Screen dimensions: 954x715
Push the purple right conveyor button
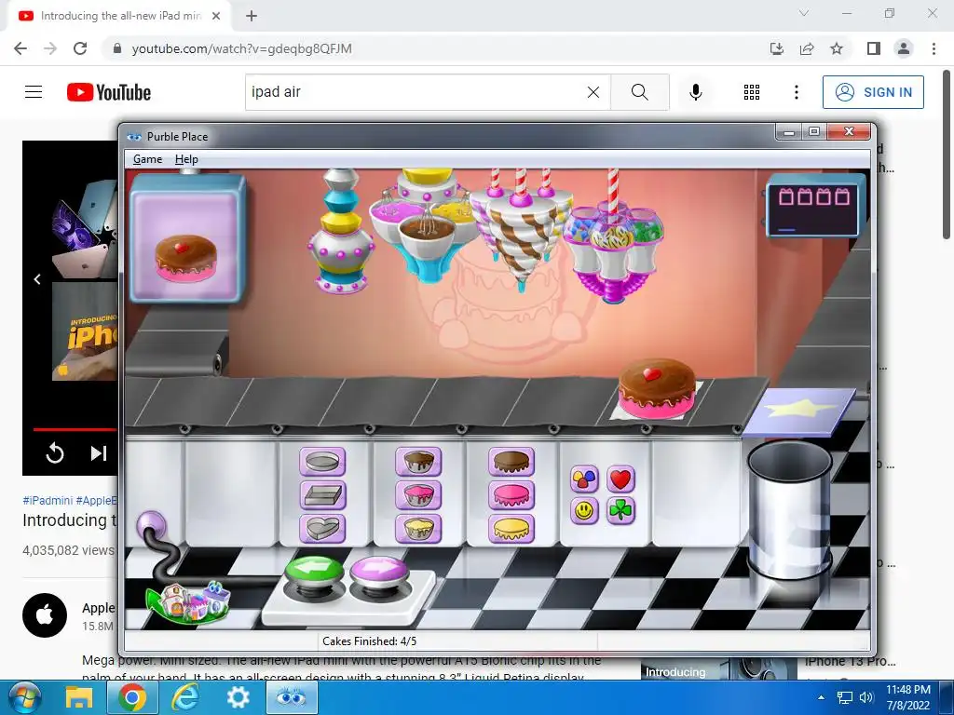point(379,574)
